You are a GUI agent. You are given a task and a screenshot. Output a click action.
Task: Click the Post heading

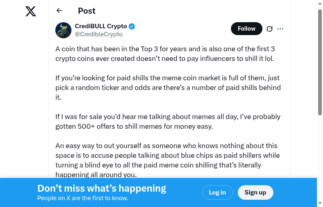tap(87, 11)
